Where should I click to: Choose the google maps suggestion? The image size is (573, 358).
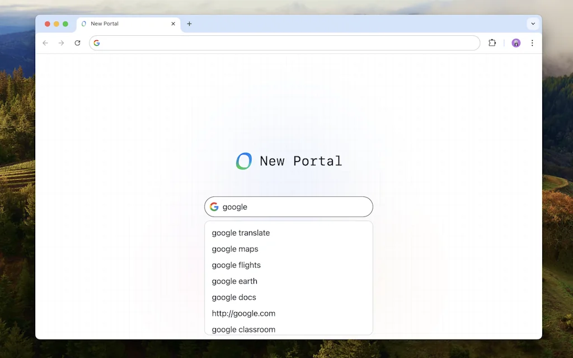[x=235, y=249]
